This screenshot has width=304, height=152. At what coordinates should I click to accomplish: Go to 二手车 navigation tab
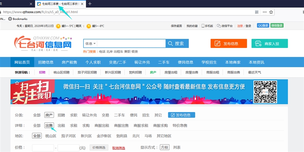point(164,62)
